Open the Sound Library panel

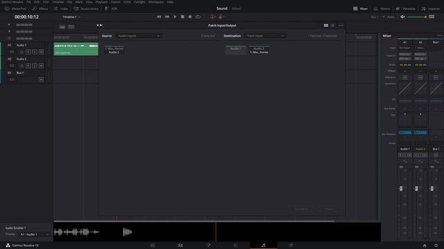tap(86, 9)
